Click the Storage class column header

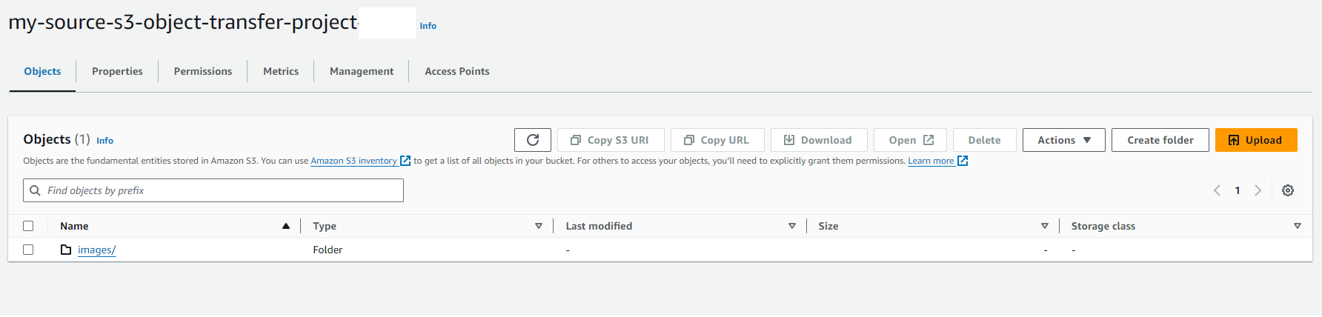[x=1103, y=226]
